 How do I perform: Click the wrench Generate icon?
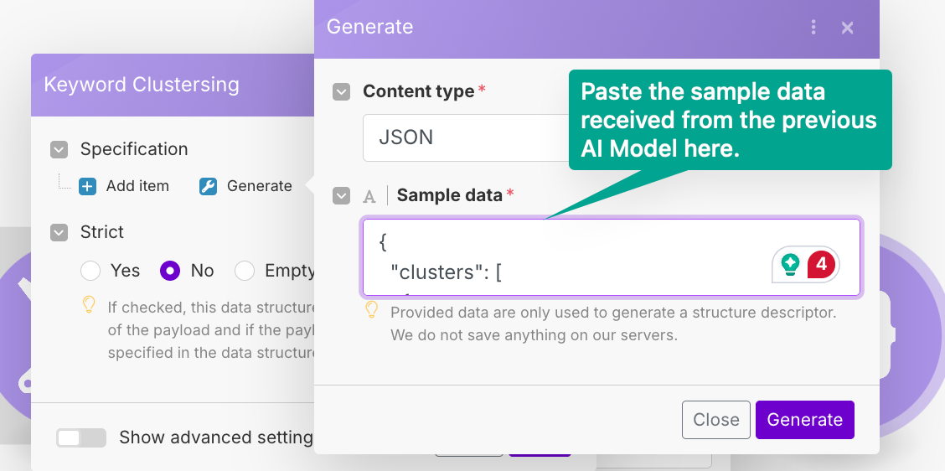(x=208, y=186)
